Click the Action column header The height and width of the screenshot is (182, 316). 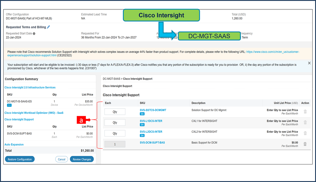pos(305,103)
